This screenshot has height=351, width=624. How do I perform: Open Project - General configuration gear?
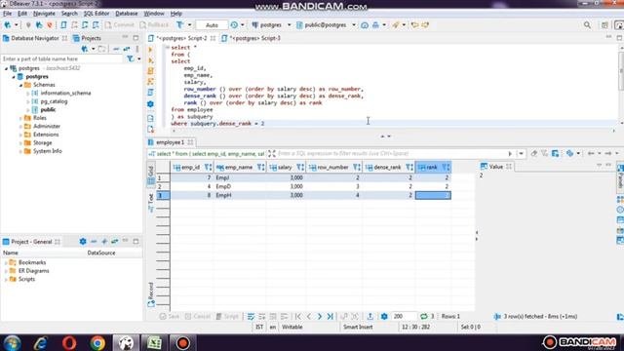[83, 242]
